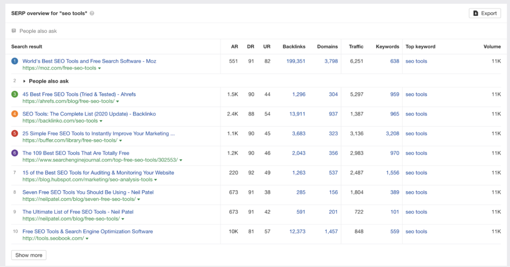Click seo tools top keyword in SEObook row
510x267 pixels.
[416, 231]
